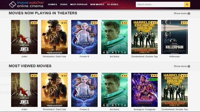
Task: Click the green BluRay badge on Avengers poster
Action: click(x=153, y=79)
